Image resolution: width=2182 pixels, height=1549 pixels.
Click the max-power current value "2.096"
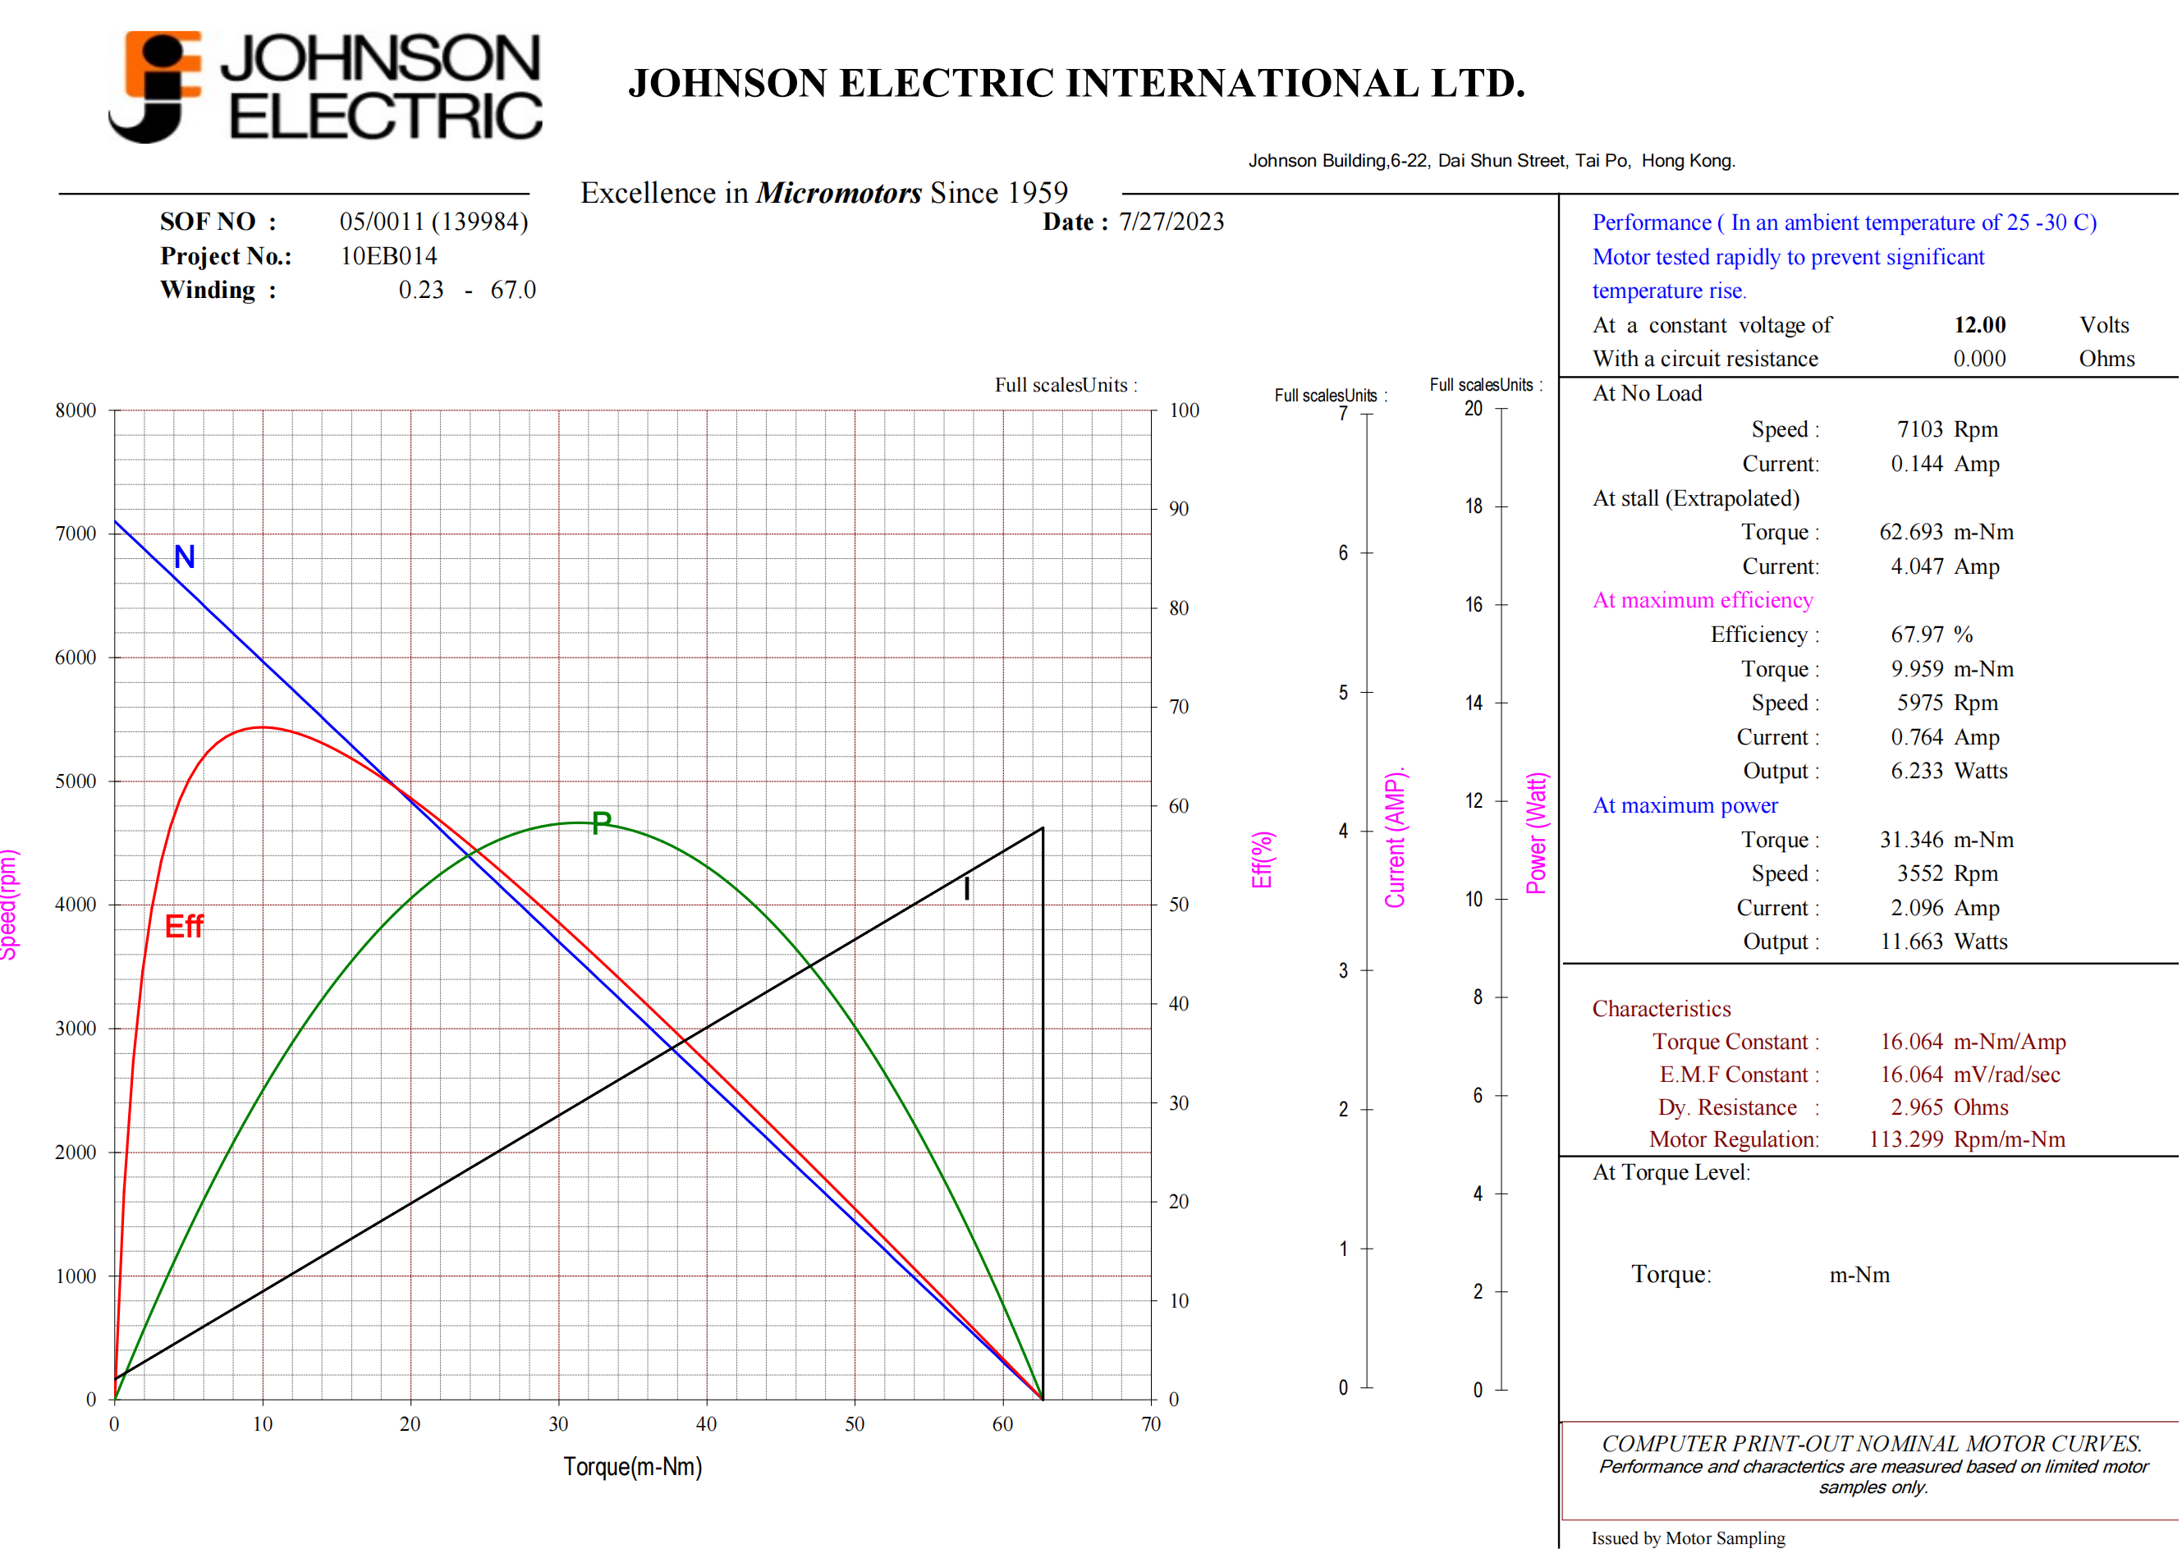coord(1917,908)
